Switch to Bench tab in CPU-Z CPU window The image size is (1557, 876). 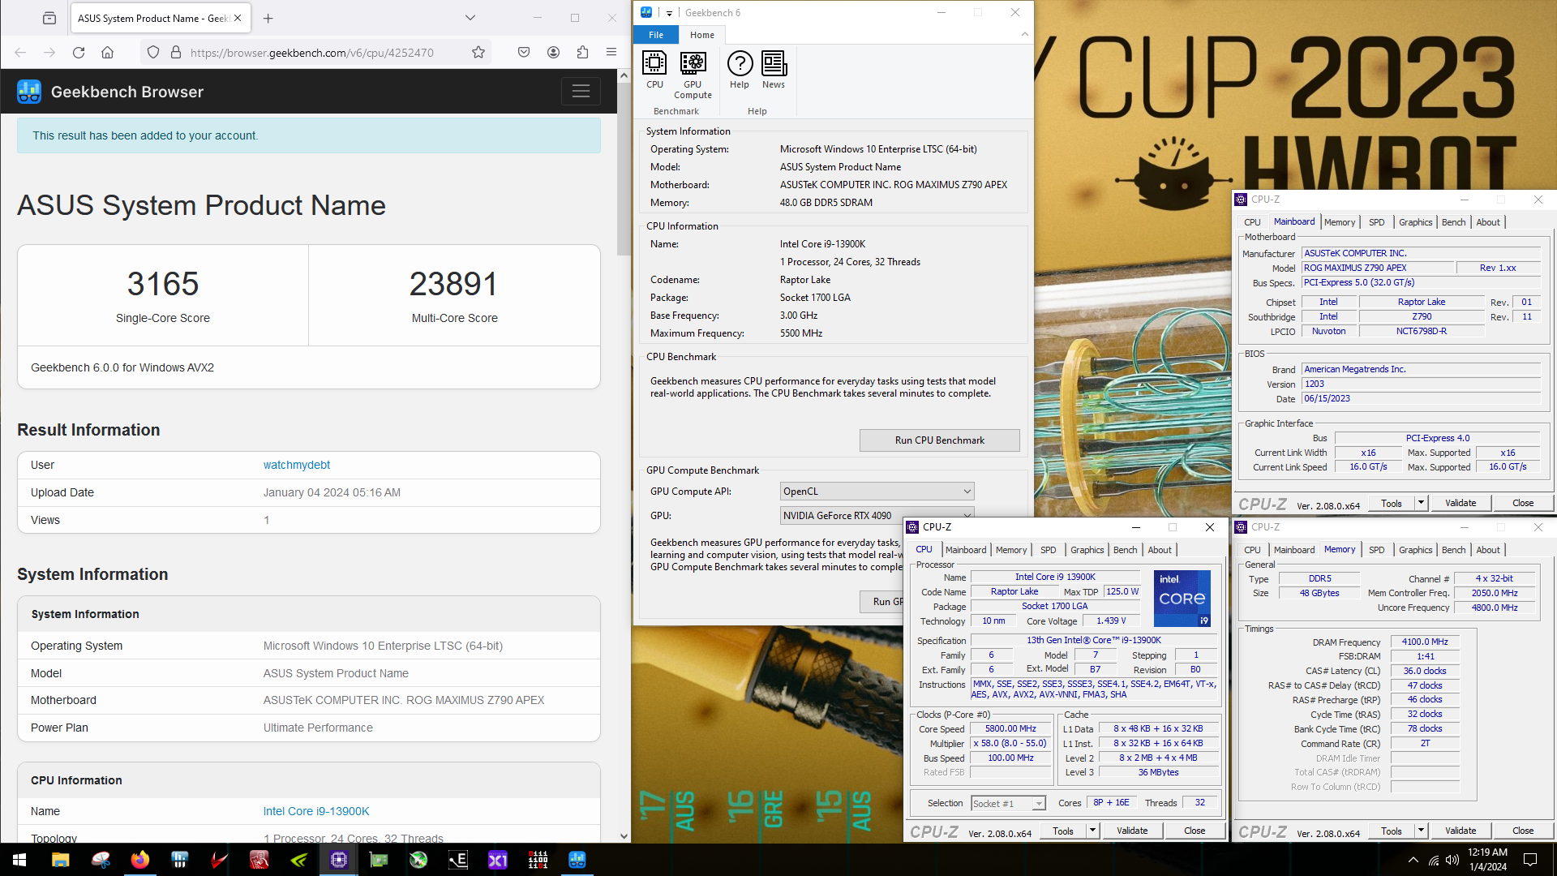point(1125,550)
